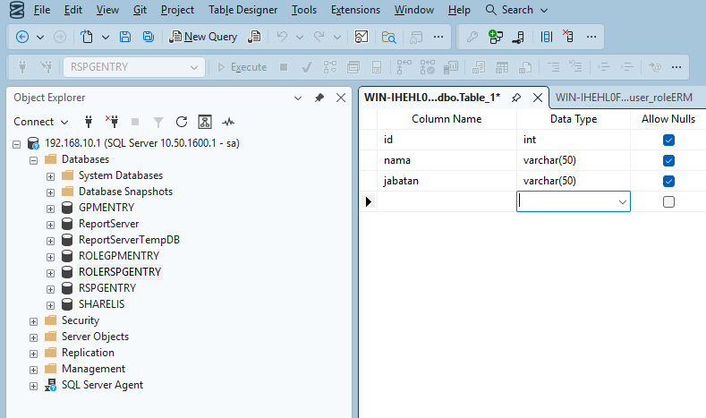Open the Table Designer menu
This screenshot has height=418, width=706.
242,10
